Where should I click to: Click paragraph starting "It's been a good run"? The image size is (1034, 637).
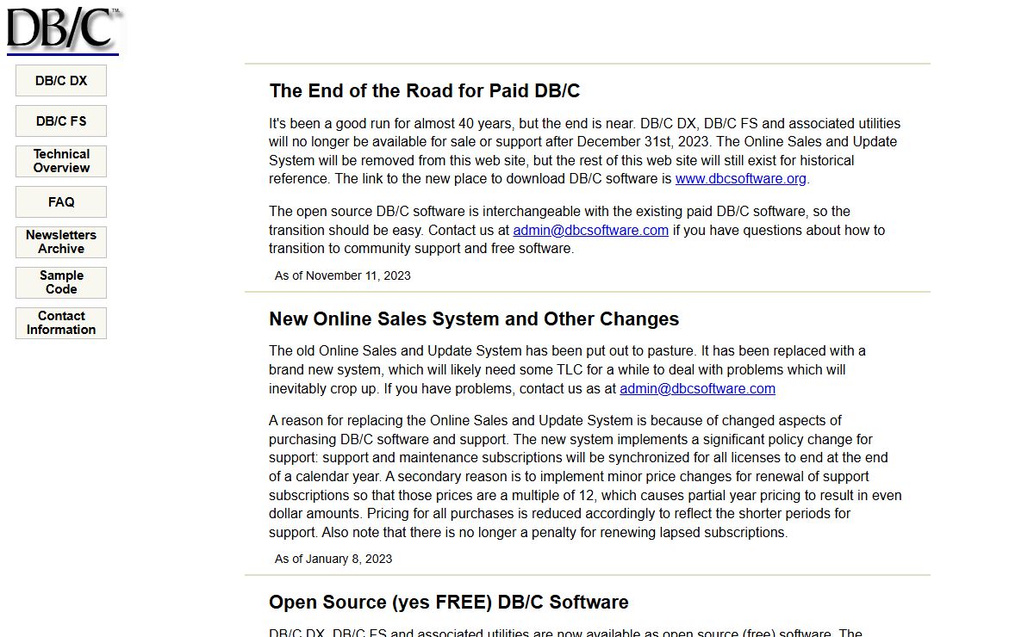tap(585, 152)
